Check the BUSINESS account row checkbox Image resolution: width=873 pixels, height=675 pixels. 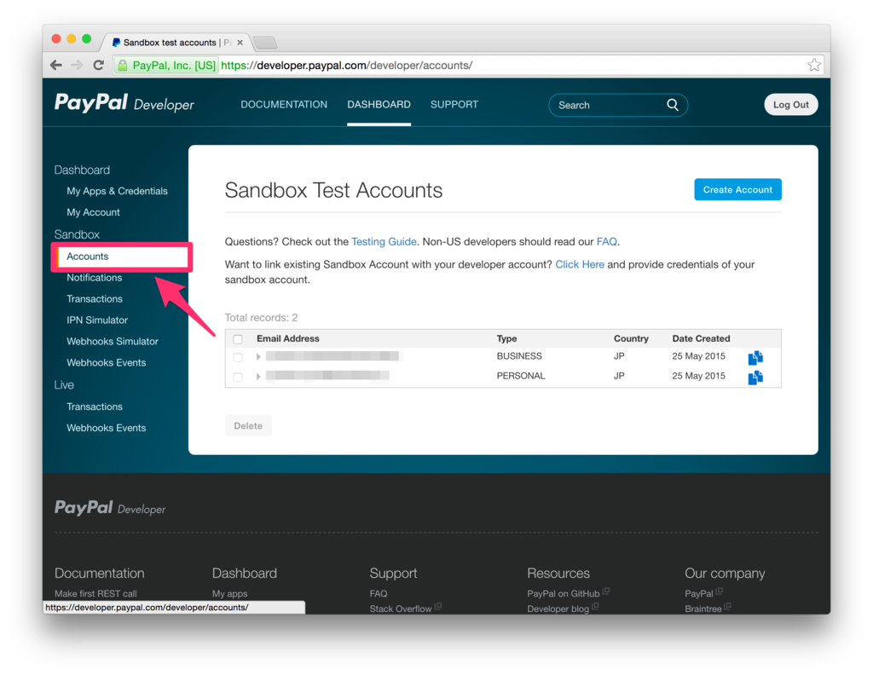point(238,357)
